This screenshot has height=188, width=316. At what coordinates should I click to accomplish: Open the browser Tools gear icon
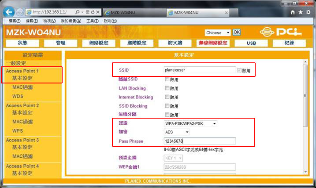[x=309, y=12]
